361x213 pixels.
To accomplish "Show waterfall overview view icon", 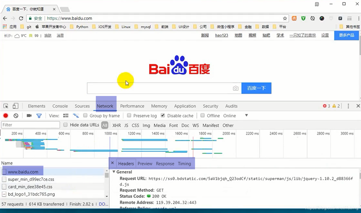I will point(76,116).
